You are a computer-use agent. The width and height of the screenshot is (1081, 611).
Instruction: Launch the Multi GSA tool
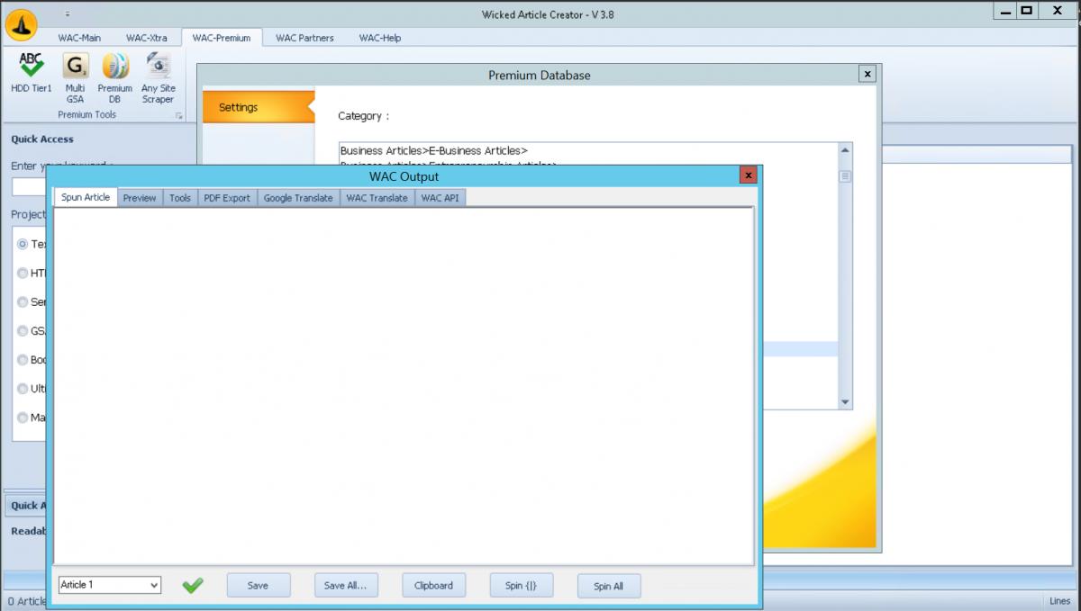click(75, 77)
